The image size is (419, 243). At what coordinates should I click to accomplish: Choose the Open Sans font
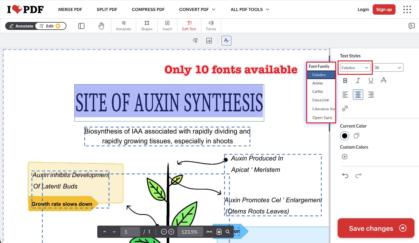tap(321, 118)
